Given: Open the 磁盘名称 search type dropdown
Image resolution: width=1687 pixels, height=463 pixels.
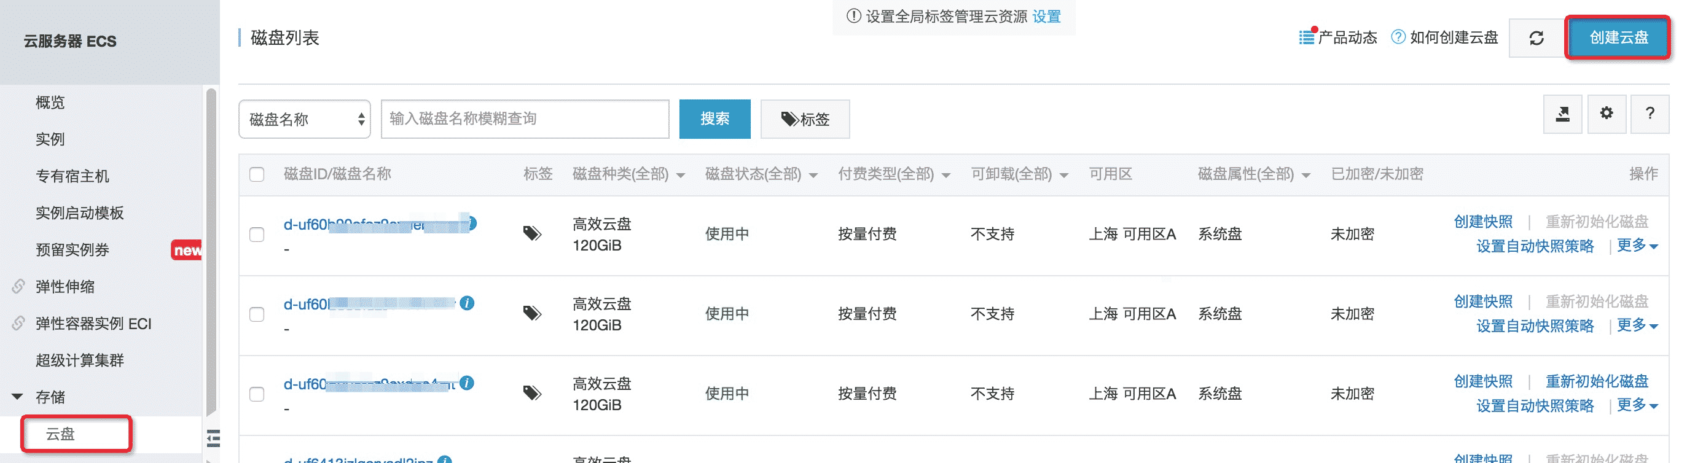Looking at the screenshot, I should (305, 119).
